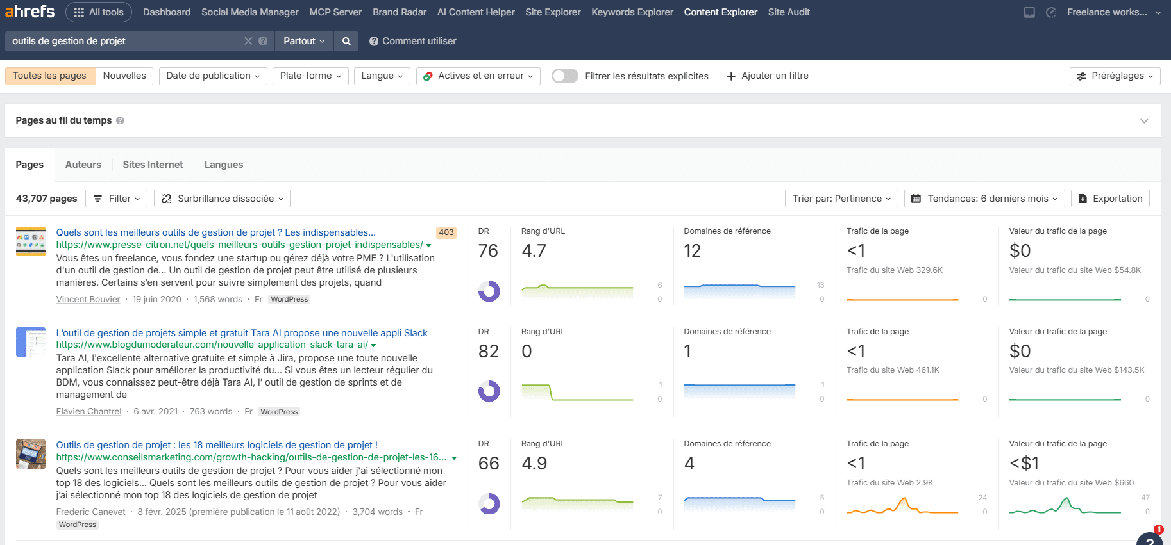
Task: Click the Ahrefs logo
Action: [x=30, y=12]
